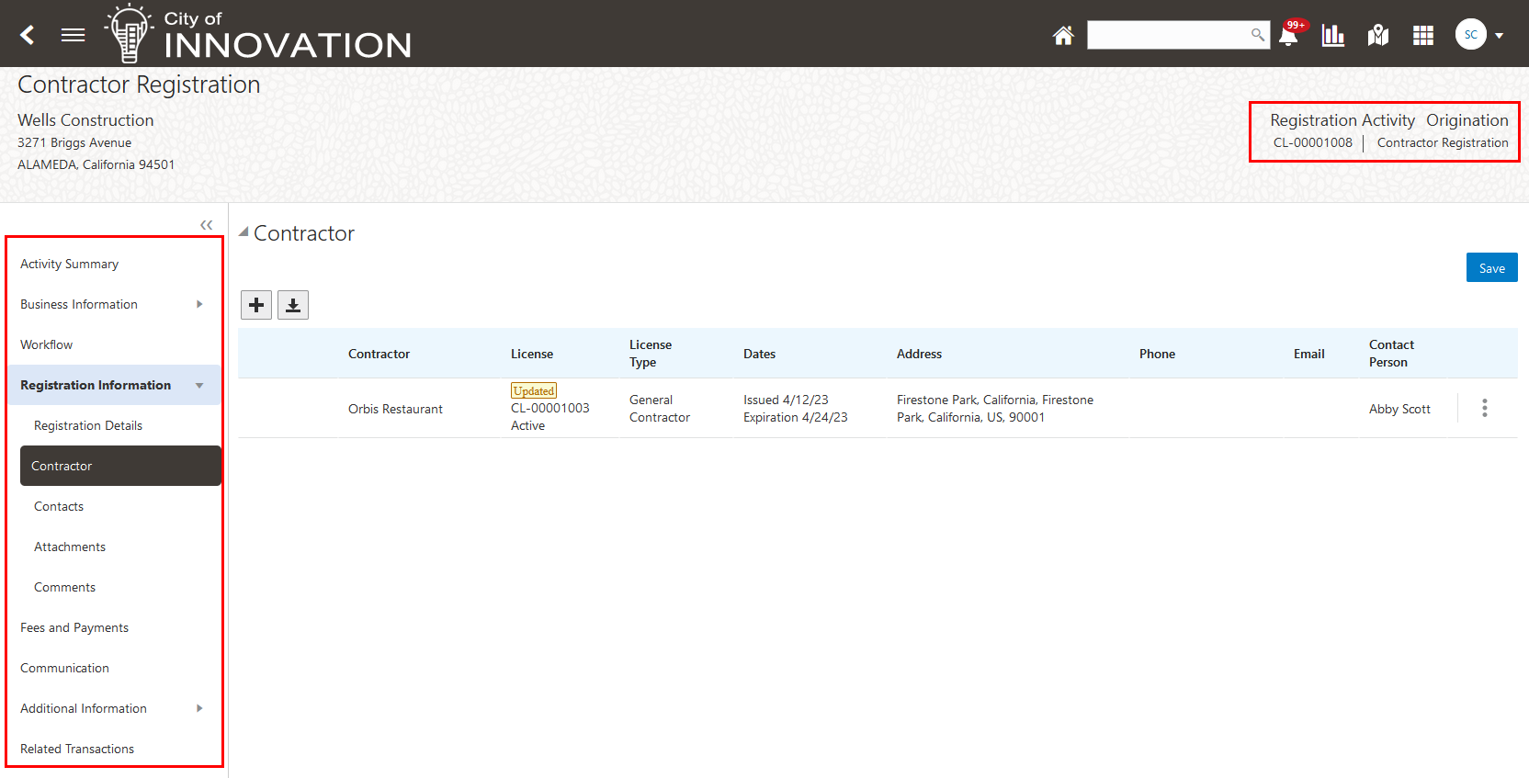Viewport: 1529px width, 778px height.
Task: Open row actions for Orbis Restaurant
Action: [1484, 408]
